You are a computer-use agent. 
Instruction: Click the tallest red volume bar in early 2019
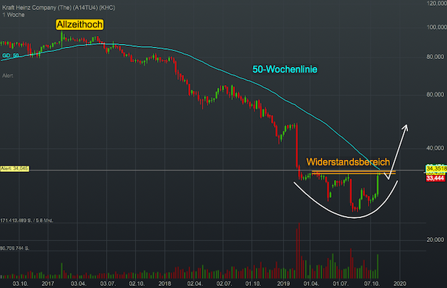click(299, 251)
